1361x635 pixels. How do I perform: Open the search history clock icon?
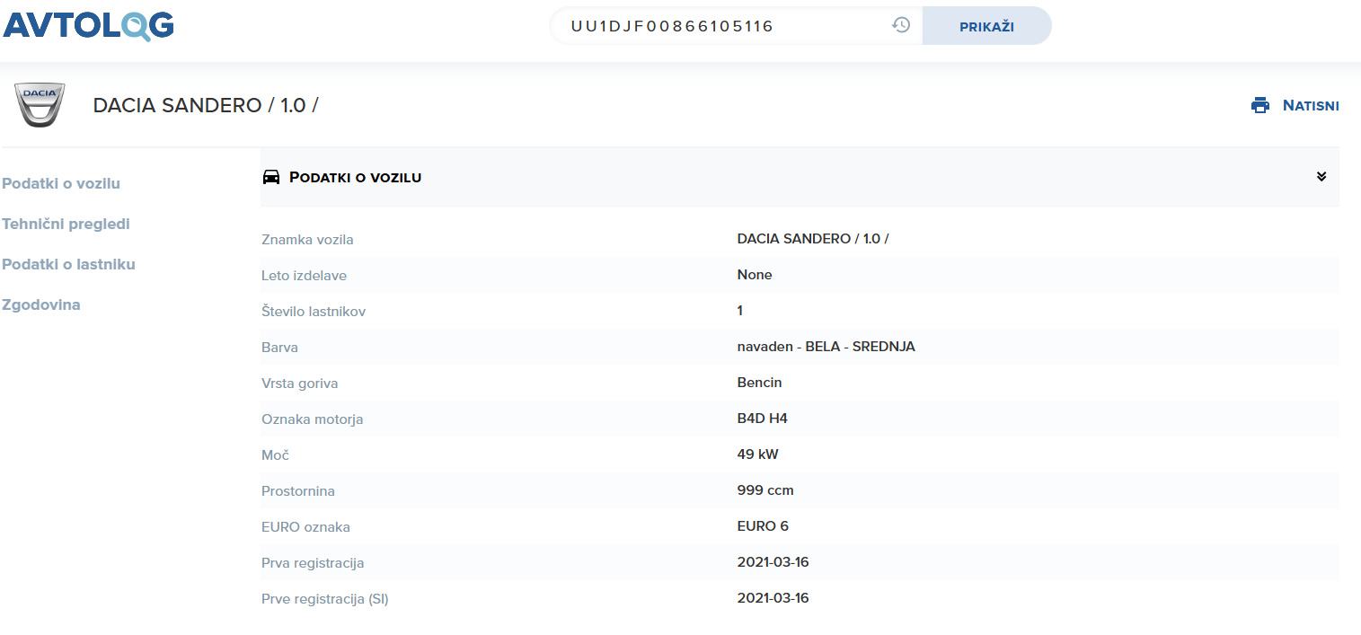point(901,25)
